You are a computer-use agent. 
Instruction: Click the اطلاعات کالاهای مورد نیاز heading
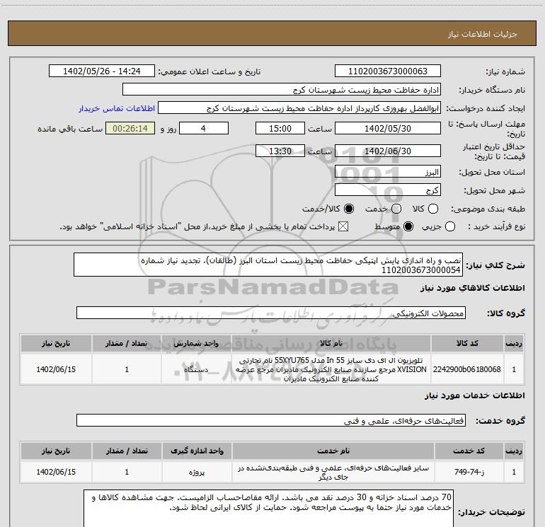pos(472,288)
